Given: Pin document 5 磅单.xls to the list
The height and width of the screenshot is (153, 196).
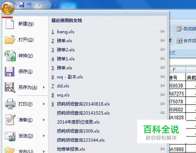Looking at the screenshot, I should pos(162,67).
